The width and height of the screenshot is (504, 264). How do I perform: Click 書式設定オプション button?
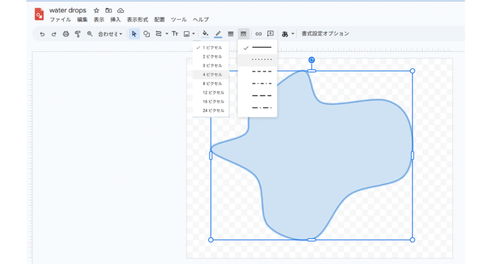[325, 34]
